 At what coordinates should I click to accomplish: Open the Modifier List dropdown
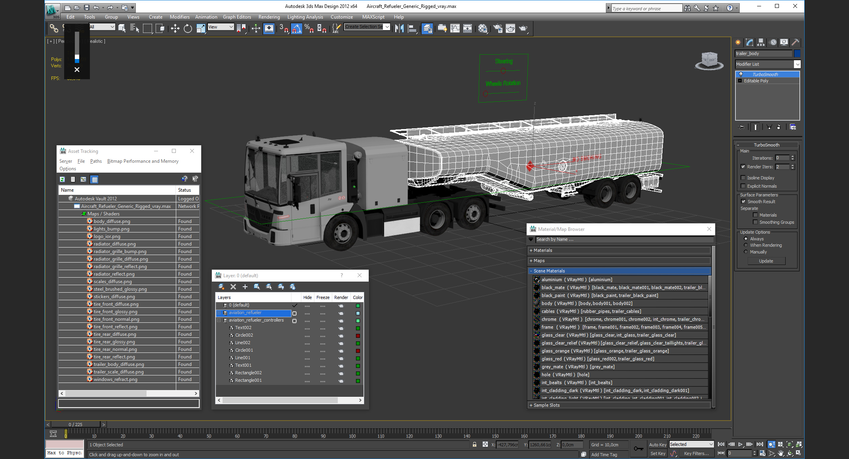797,64
